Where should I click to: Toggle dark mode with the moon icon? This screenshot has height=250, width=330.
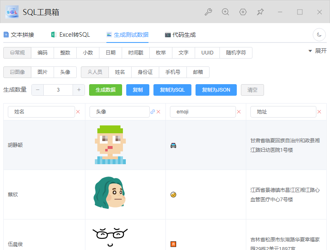tap(319, 35)
